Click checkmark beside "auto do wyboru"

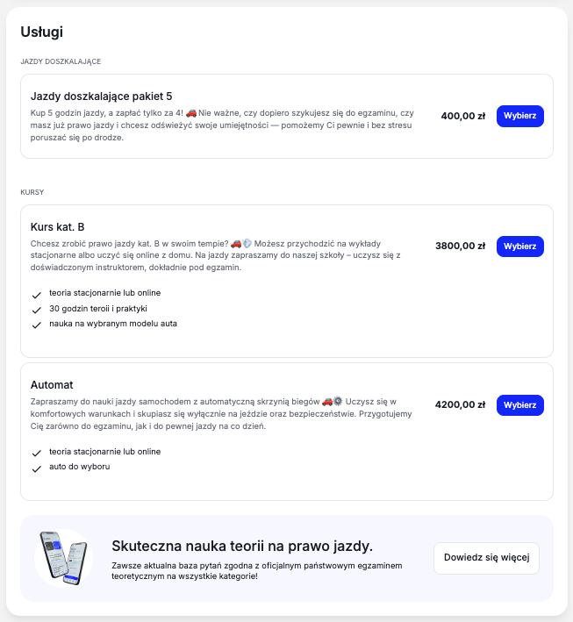pyautogui.click(x=37, y=469)
